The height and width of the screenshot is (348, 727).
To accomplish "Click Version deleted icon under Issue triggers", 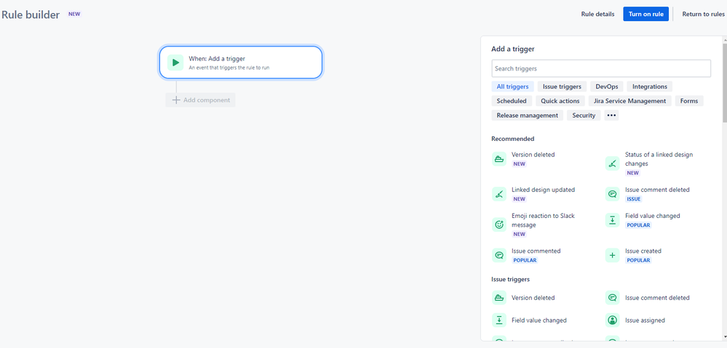I will click(x=499, y=298).
